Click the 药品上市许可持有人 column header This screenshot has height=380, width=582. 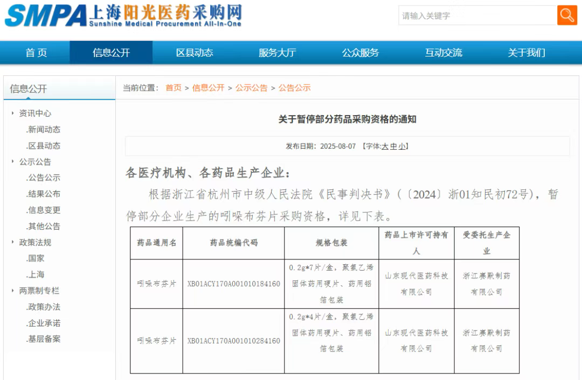(417, 243)
